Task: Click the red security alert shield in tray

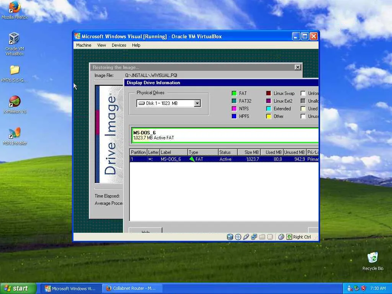Action: [x=364, y=289]
